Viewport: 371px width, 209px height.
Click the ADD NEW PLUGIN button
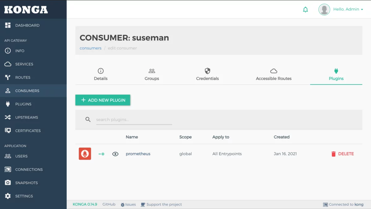pos(103,100)
